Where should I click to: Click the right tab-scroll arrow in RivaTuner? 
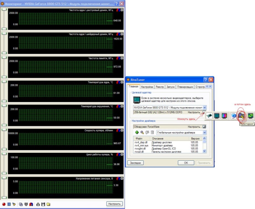[210, 86]
